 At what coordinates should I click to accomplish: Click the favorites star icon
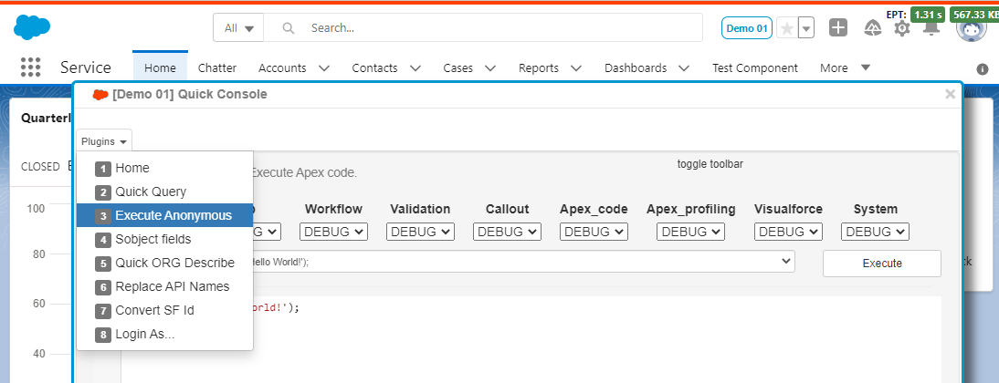click(787, 28)
